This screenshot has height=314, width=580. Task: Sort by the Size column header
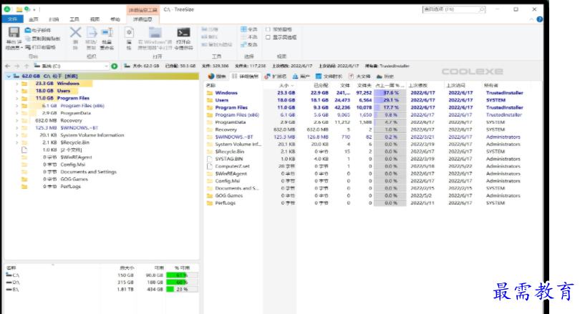284,85
